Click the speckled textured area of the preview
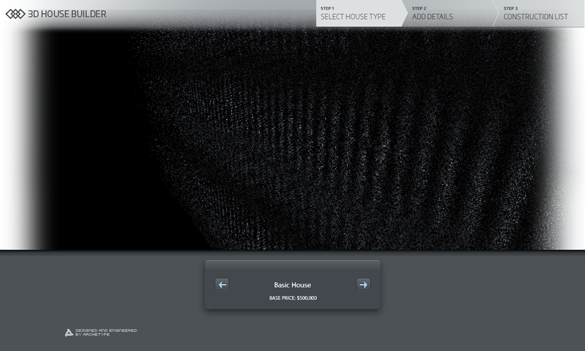The width and height of the screenshot is (585, 351). pos(343,142)
